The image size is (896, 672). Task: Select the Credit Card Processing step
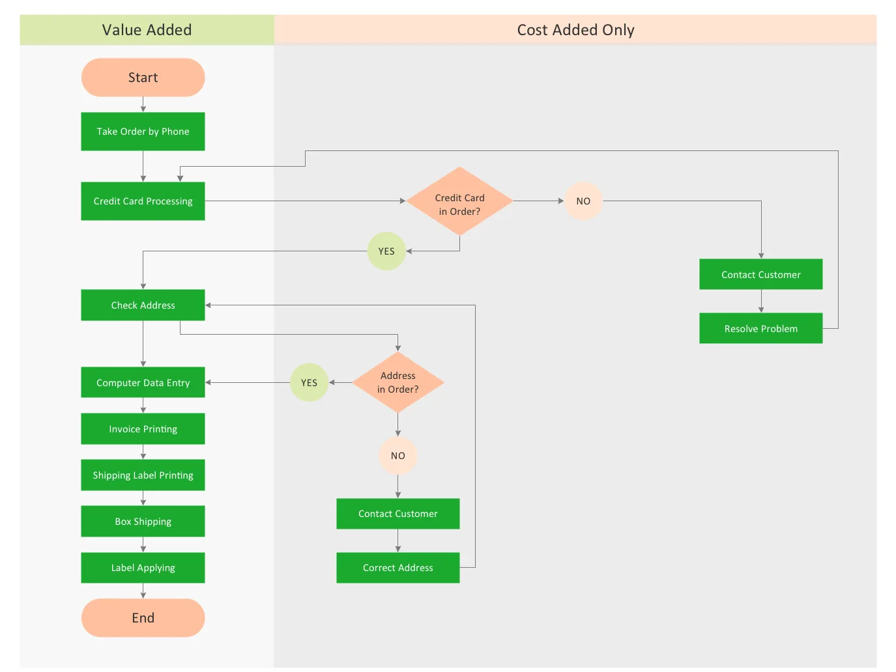(x=143, y=201)
